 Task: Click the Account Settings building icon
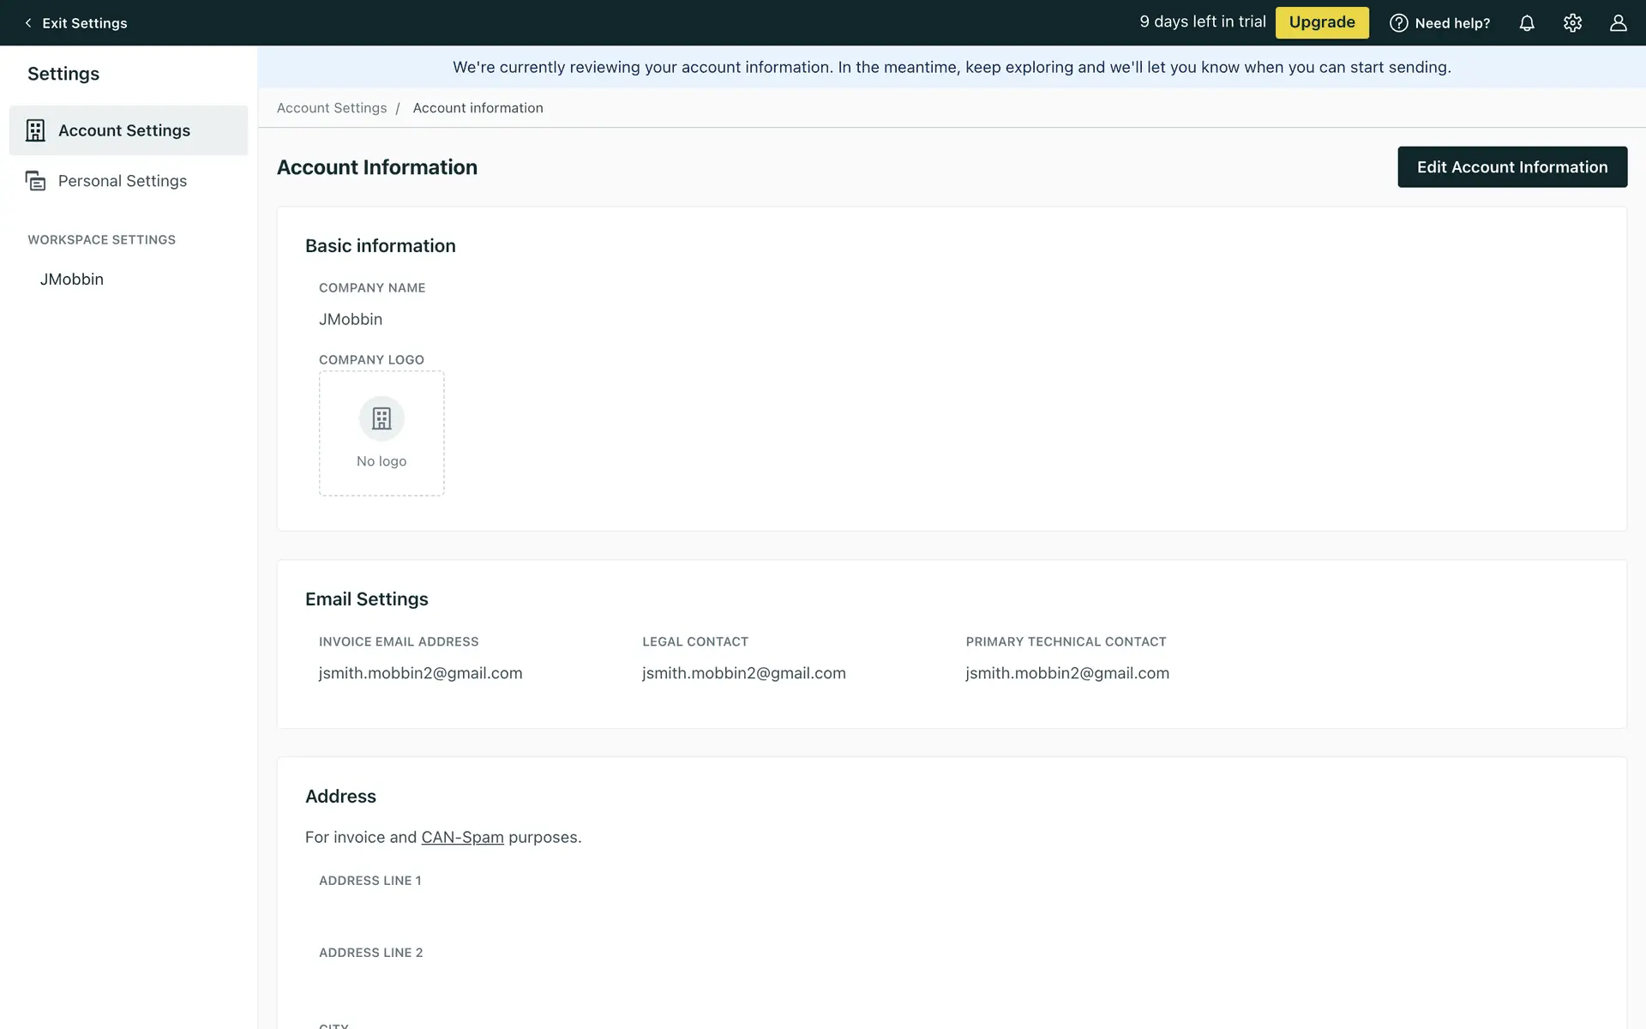point(35,130)
